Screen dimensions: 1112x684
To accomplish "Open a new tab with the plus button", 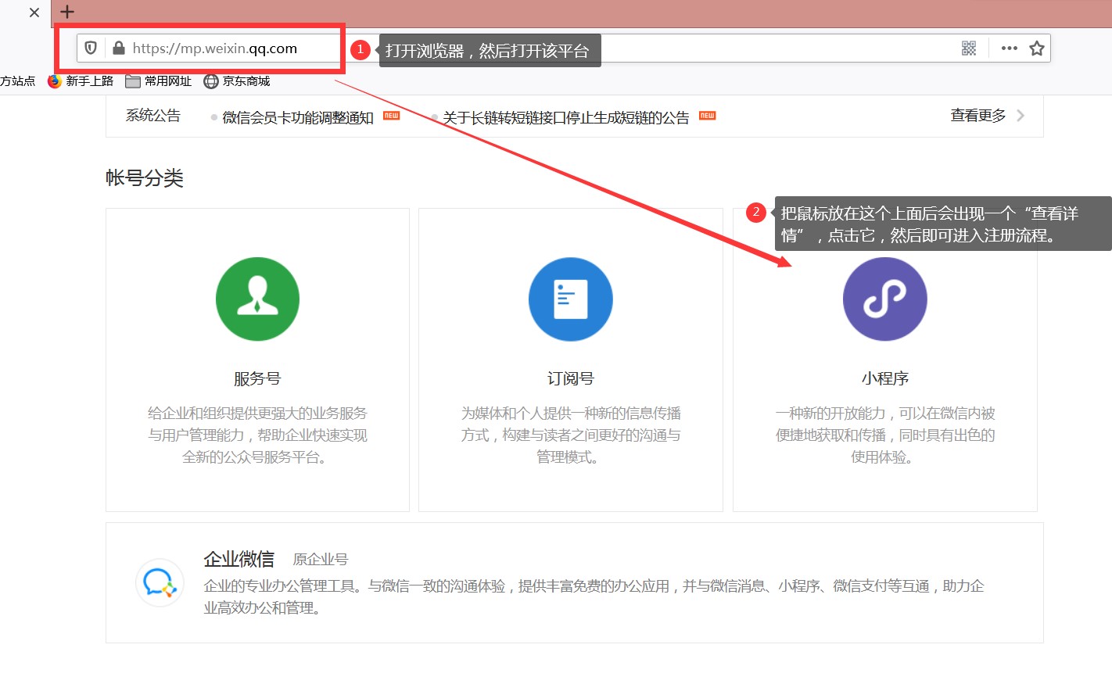I will [67, 12].
